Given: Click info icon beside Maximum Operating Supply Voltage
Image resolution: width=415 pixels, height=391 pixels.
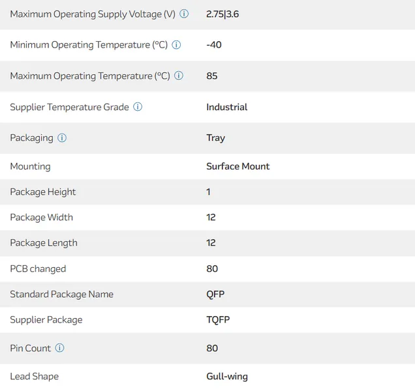Looking at the screenshot, I should [x=184, y=14].
